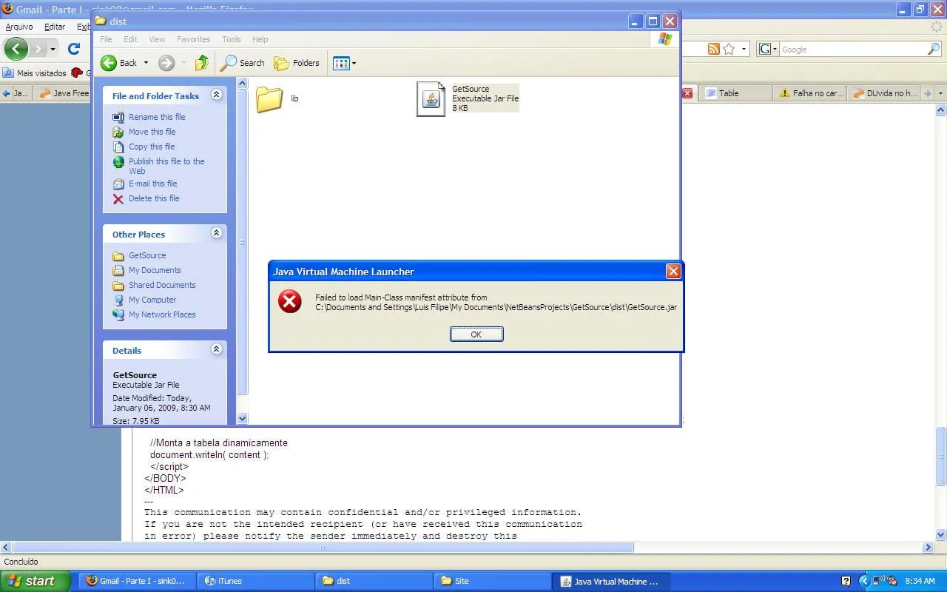Close the Firefox tab using its red X
Viewport: 947px width, 592px height.
point(687,93)
